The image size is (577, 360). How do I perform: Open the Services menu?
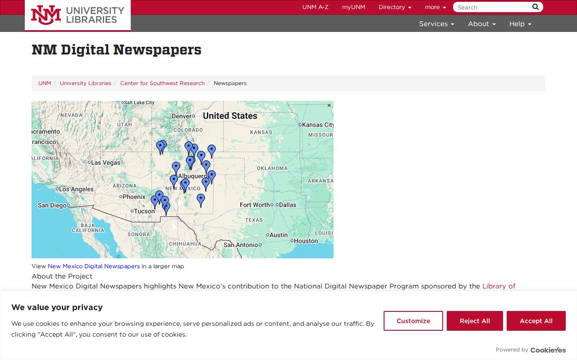tap(436, 24)
